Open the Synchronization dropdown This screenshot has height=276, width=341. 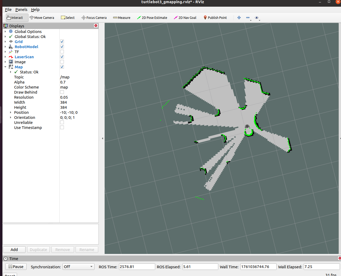(79, 267)
